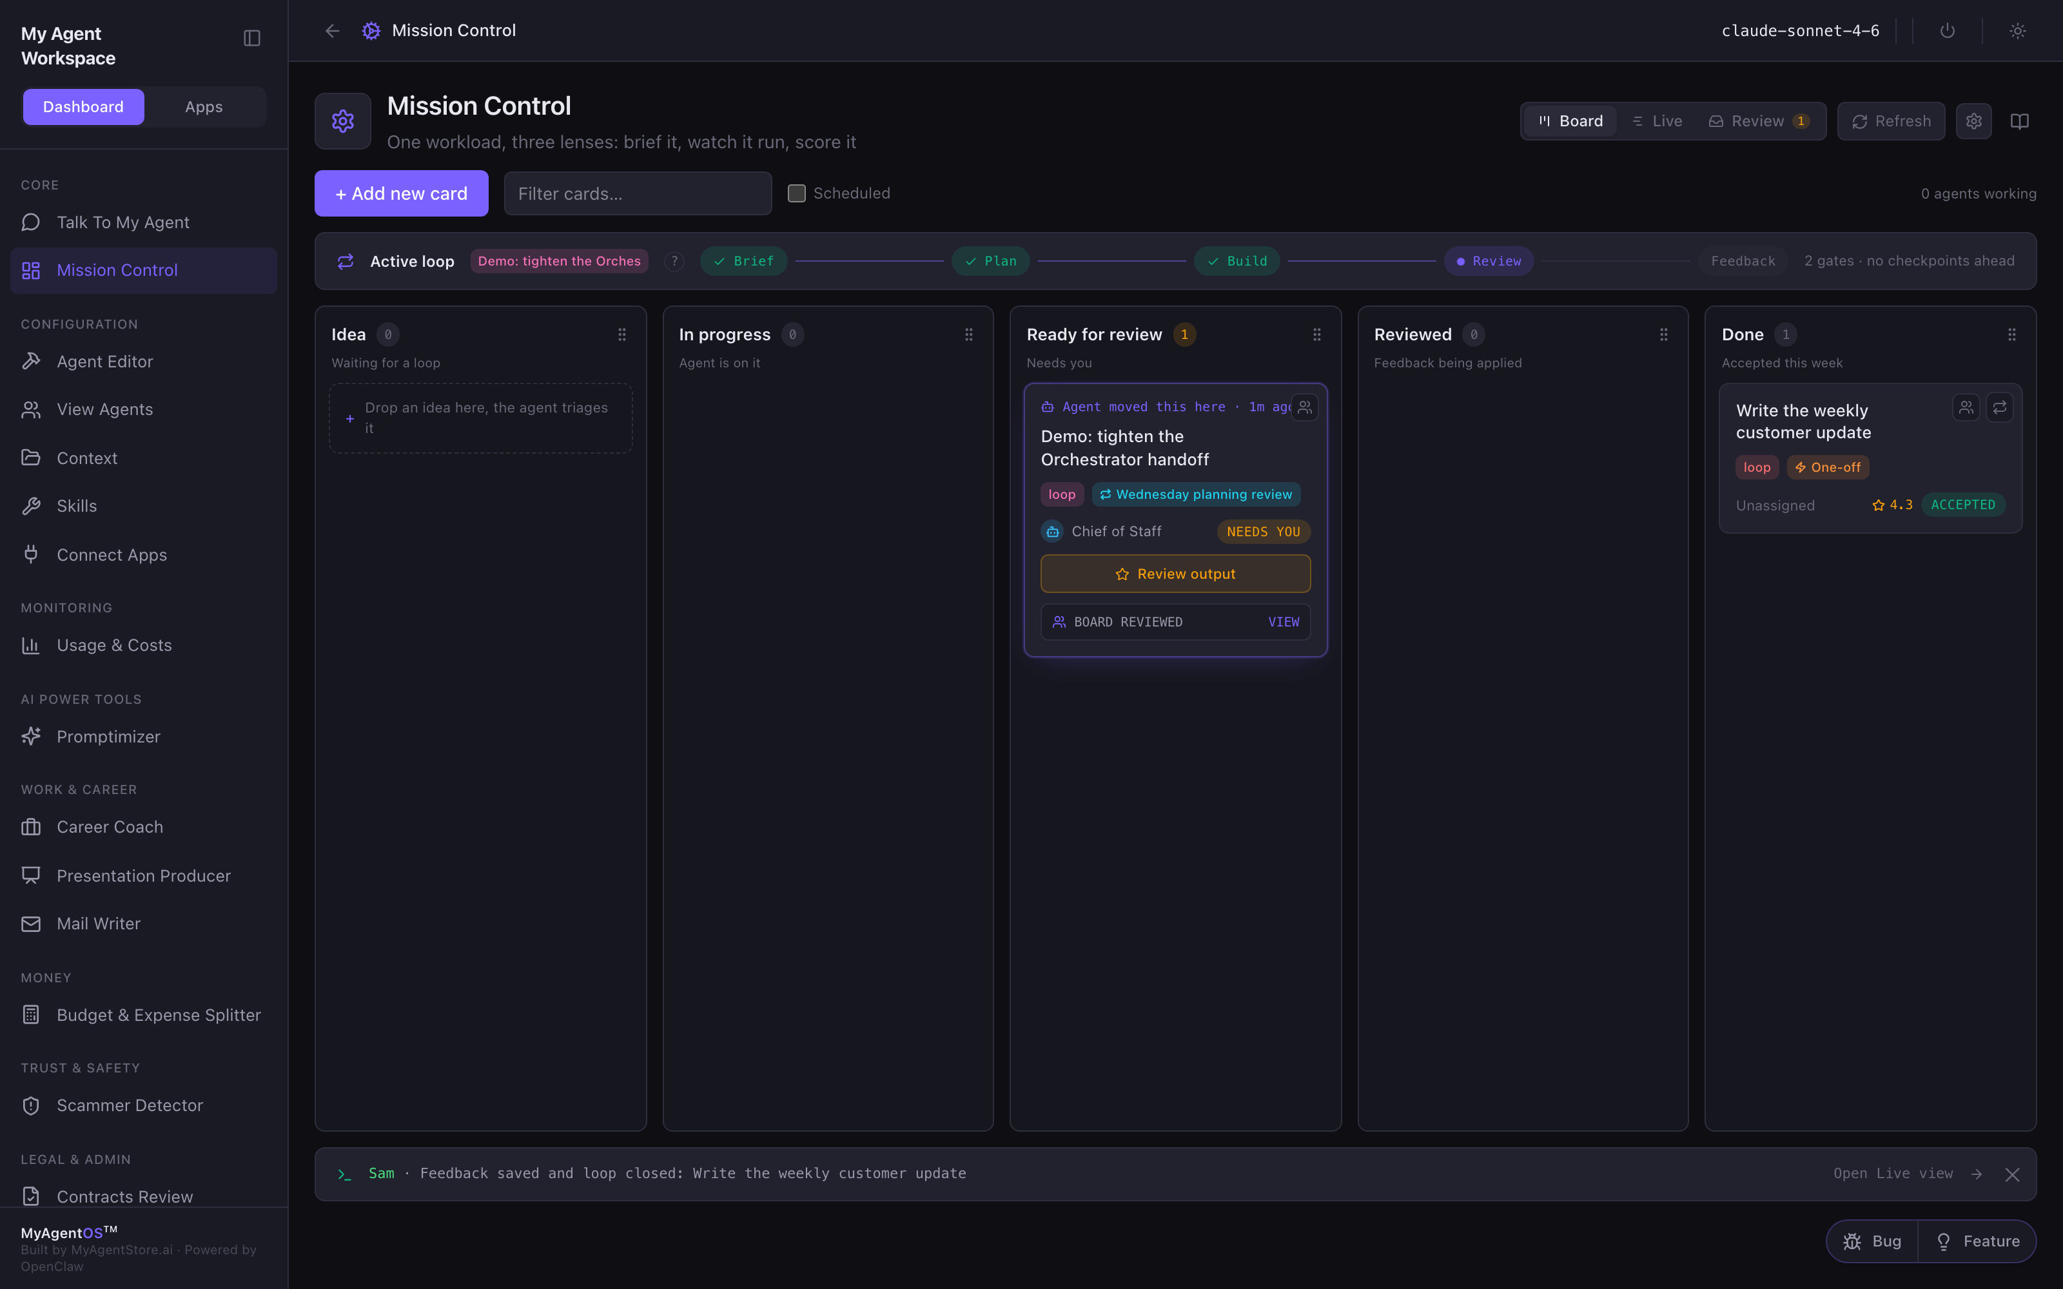This screenshot has width=2063, height=1289.
Task: Click Demo: tighten the Orches loop tag
Action: 559,261
